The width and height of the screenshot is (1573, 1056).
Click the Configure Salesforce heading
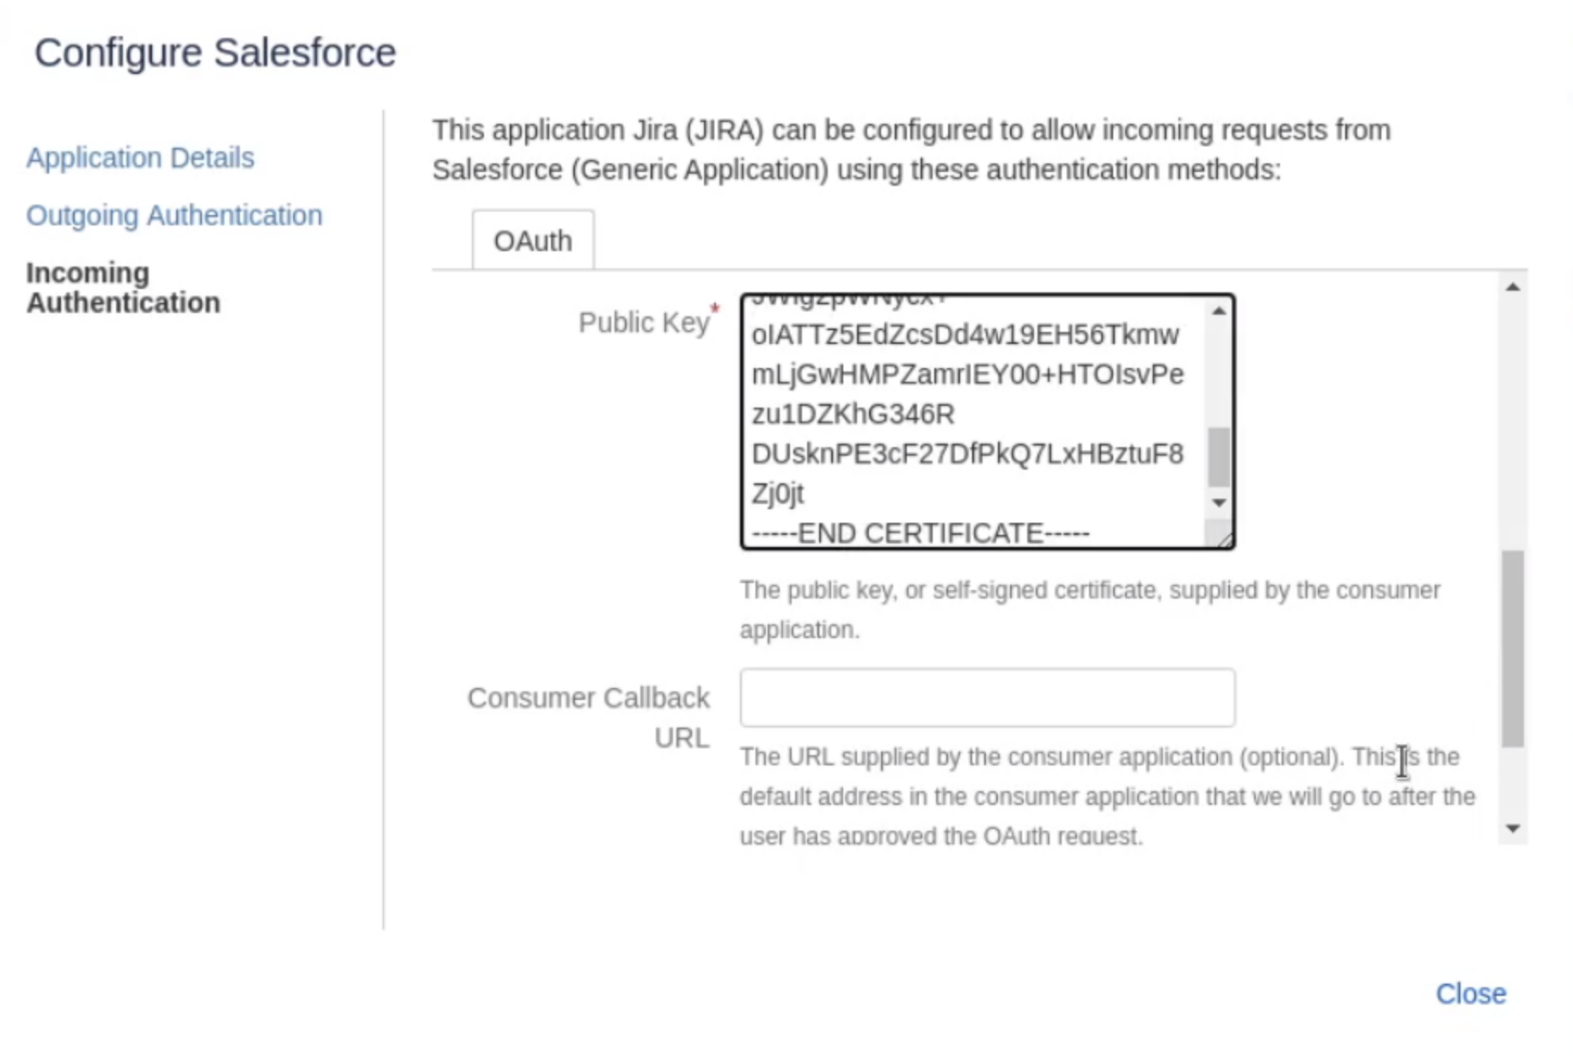(215, 53)
